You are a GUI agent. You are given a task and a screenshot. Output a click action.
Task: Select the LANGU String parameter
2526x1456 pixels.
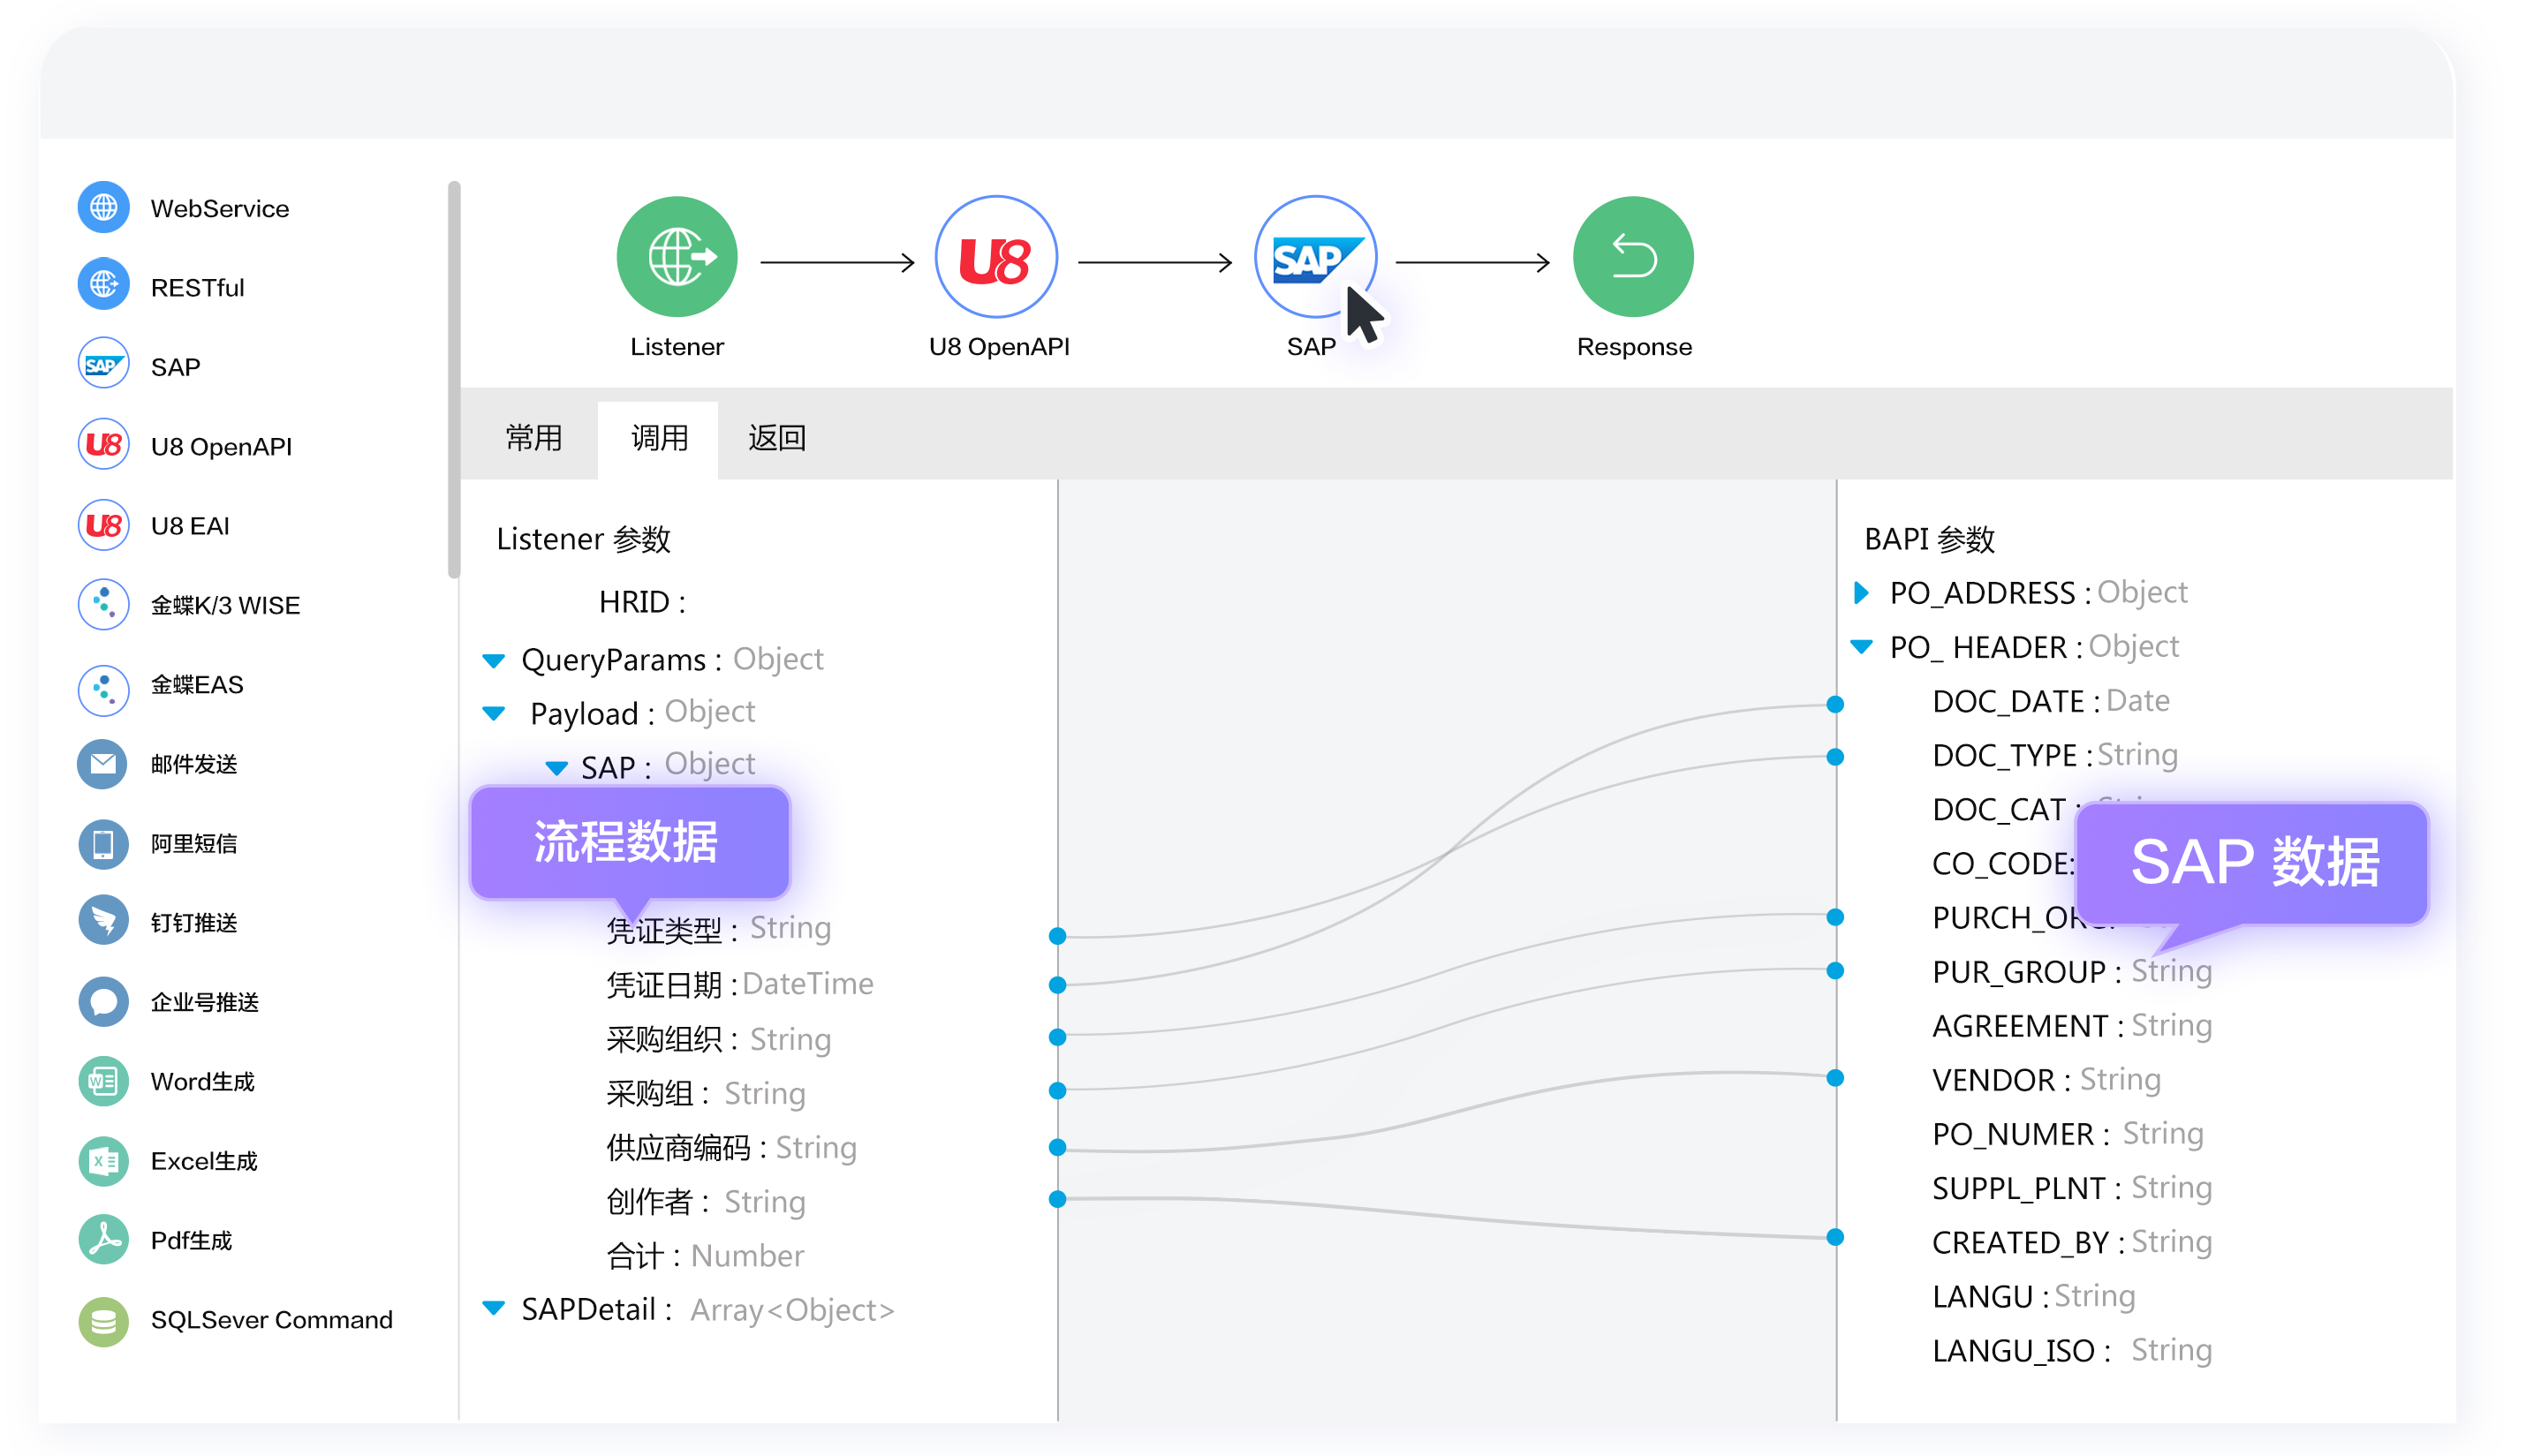[2033, 1295]
